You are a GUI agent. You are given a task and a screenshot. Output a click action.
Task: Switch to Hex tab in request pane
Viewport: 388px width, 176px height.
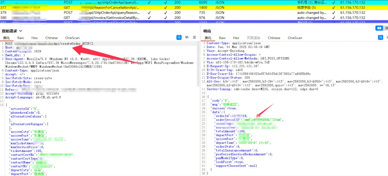pyautogui.click(x=34, y=38)
